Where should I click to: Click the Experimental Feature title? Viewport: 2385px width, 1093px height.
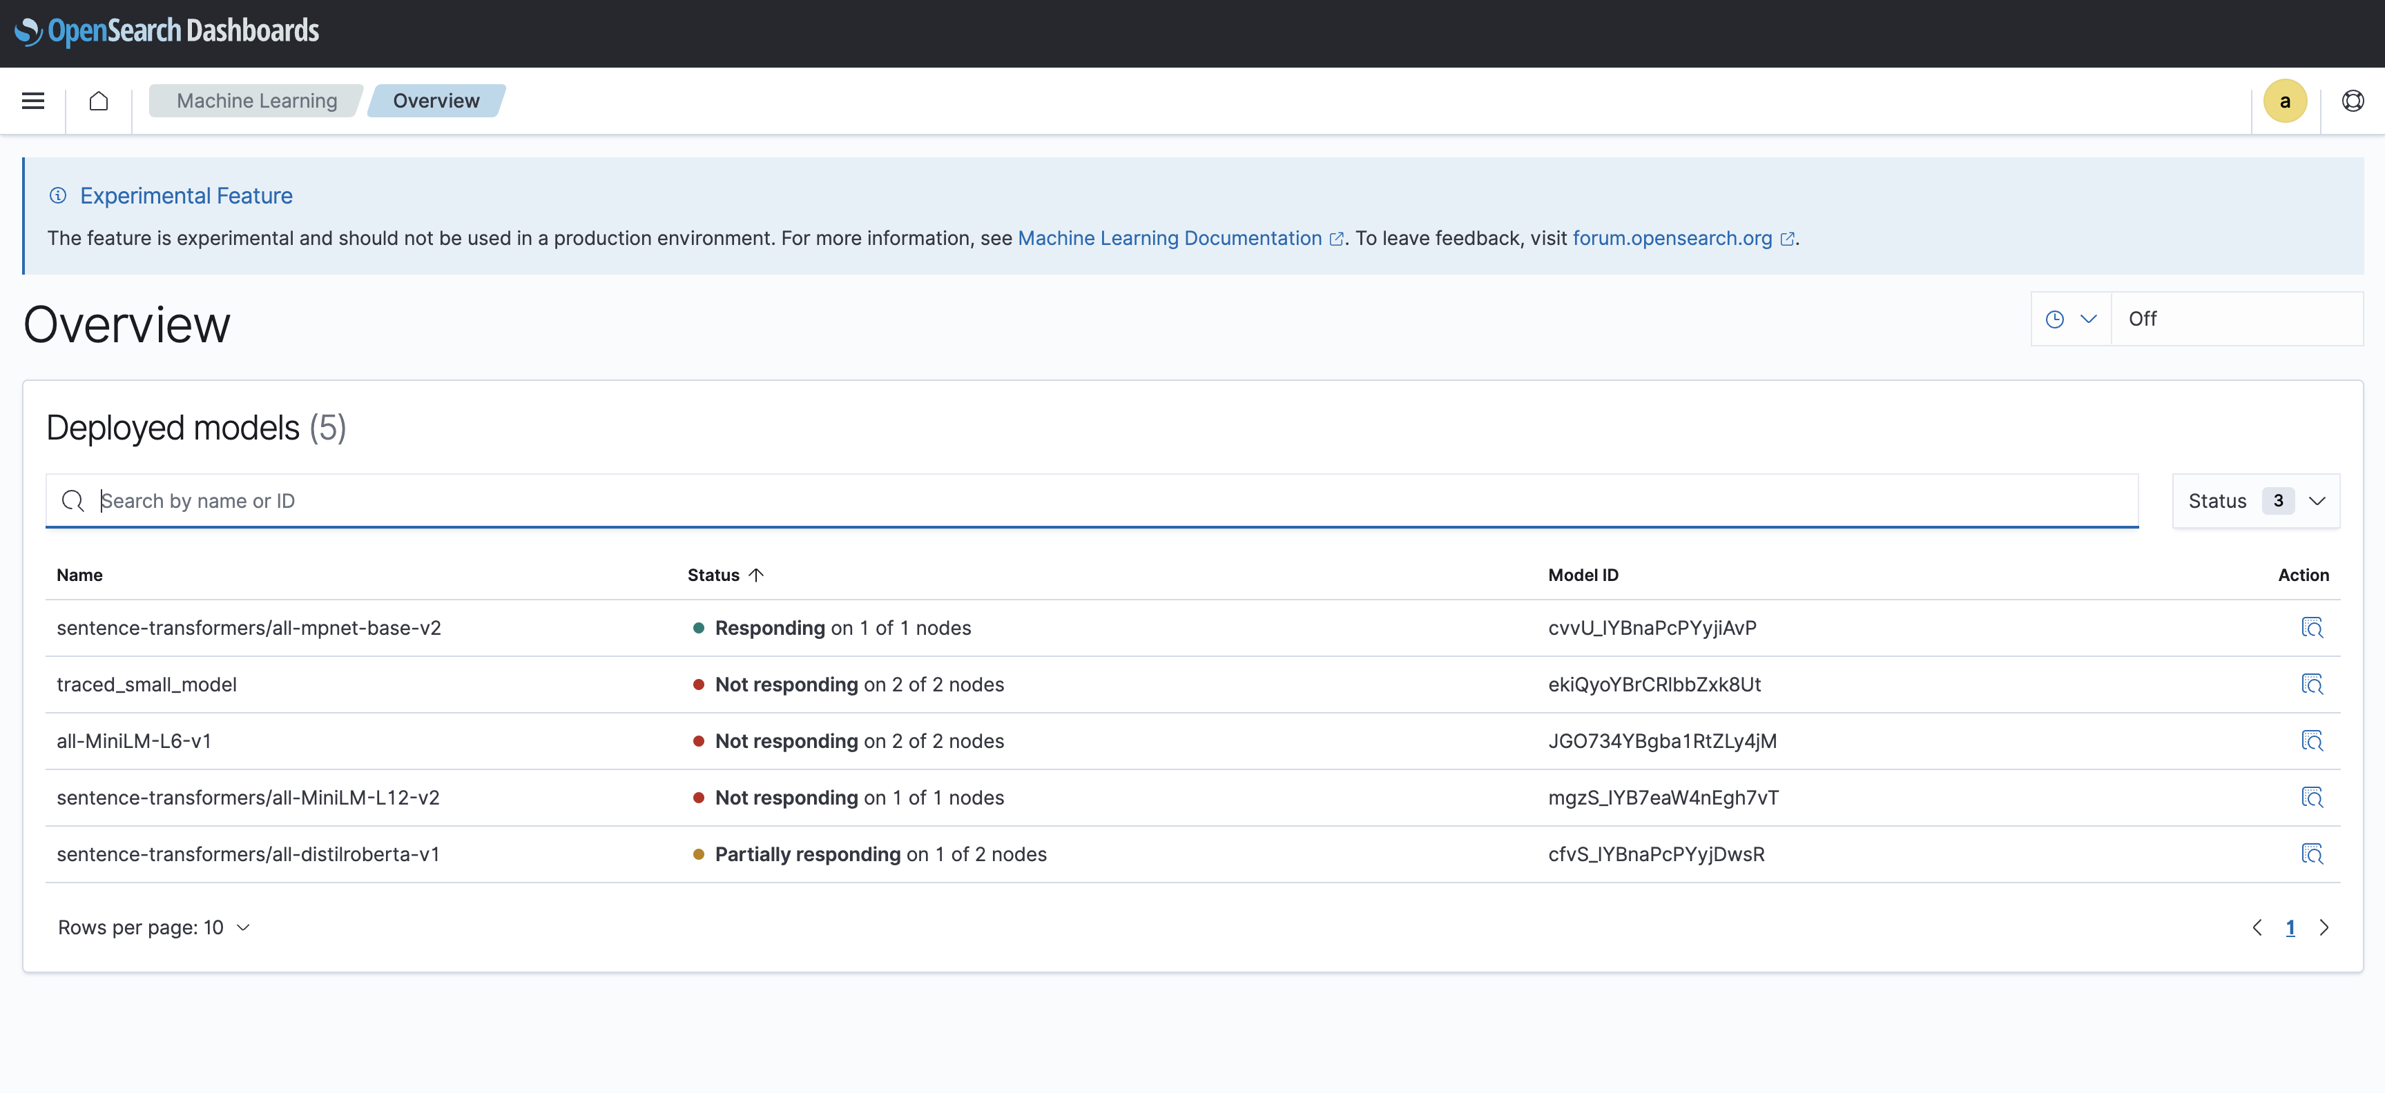[186, 195]
